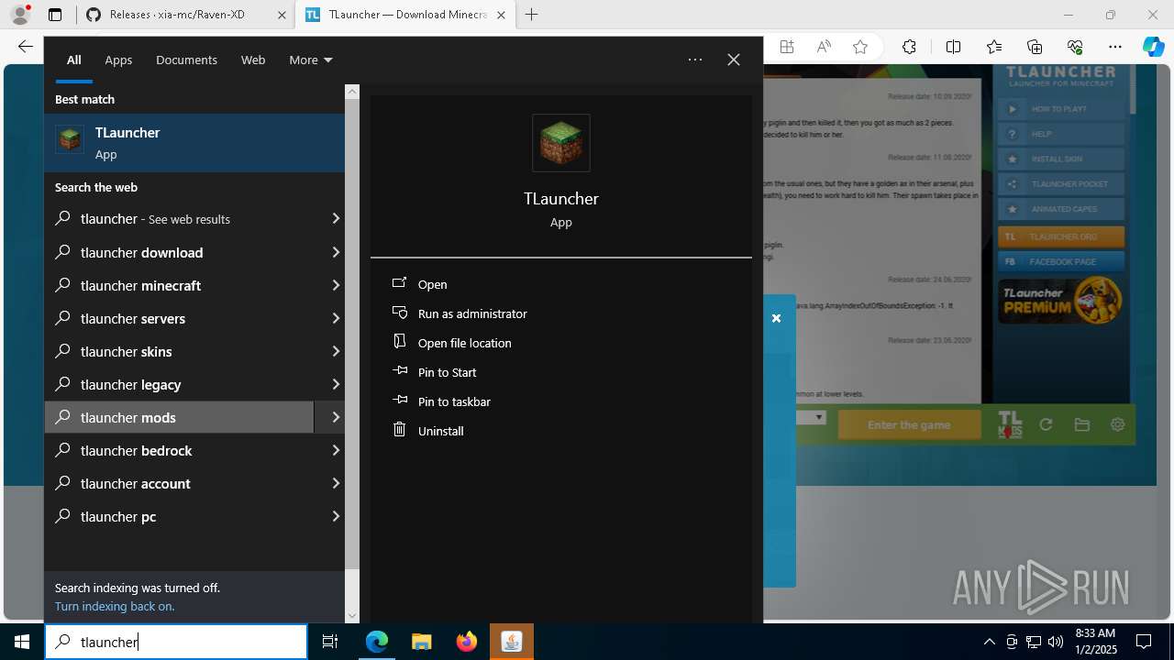This screenshot has height=660, width=1174.
Task: Open search panel options ellipsis
Action: click(x=695, y=60)
